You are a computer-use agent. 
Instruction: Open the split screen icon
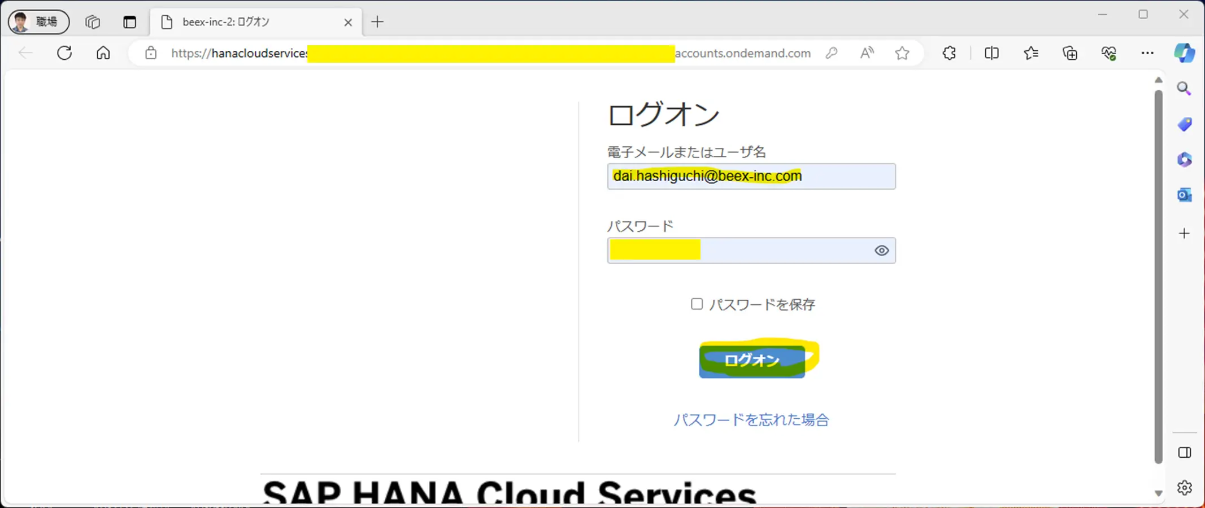(x=991, y=53)
